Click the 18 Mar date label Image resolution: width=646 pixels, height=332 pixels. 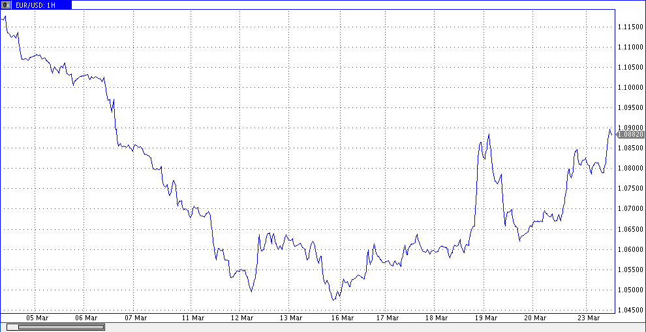coord(437,318)
